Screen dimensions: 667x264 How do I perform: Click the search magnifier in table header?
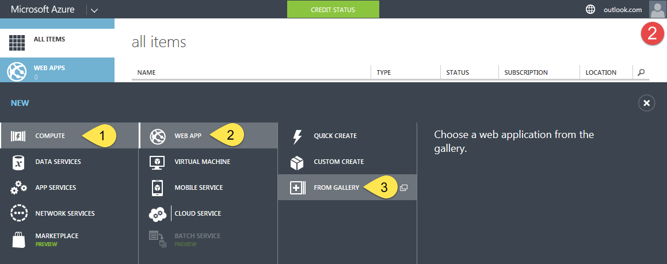tap(641, 72)
